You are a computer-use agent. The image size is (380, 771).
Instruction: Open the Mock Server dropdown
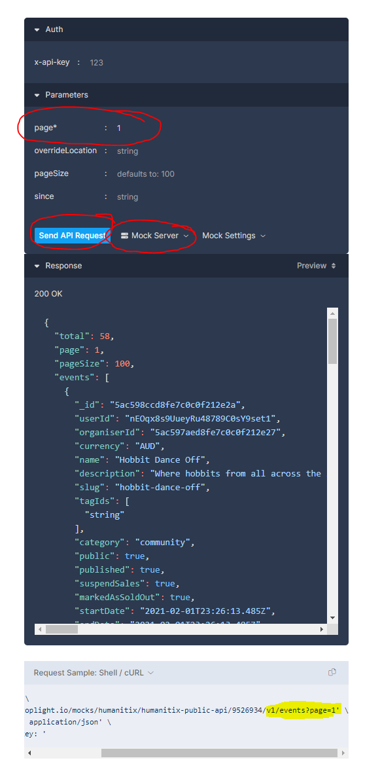[154, 236]
